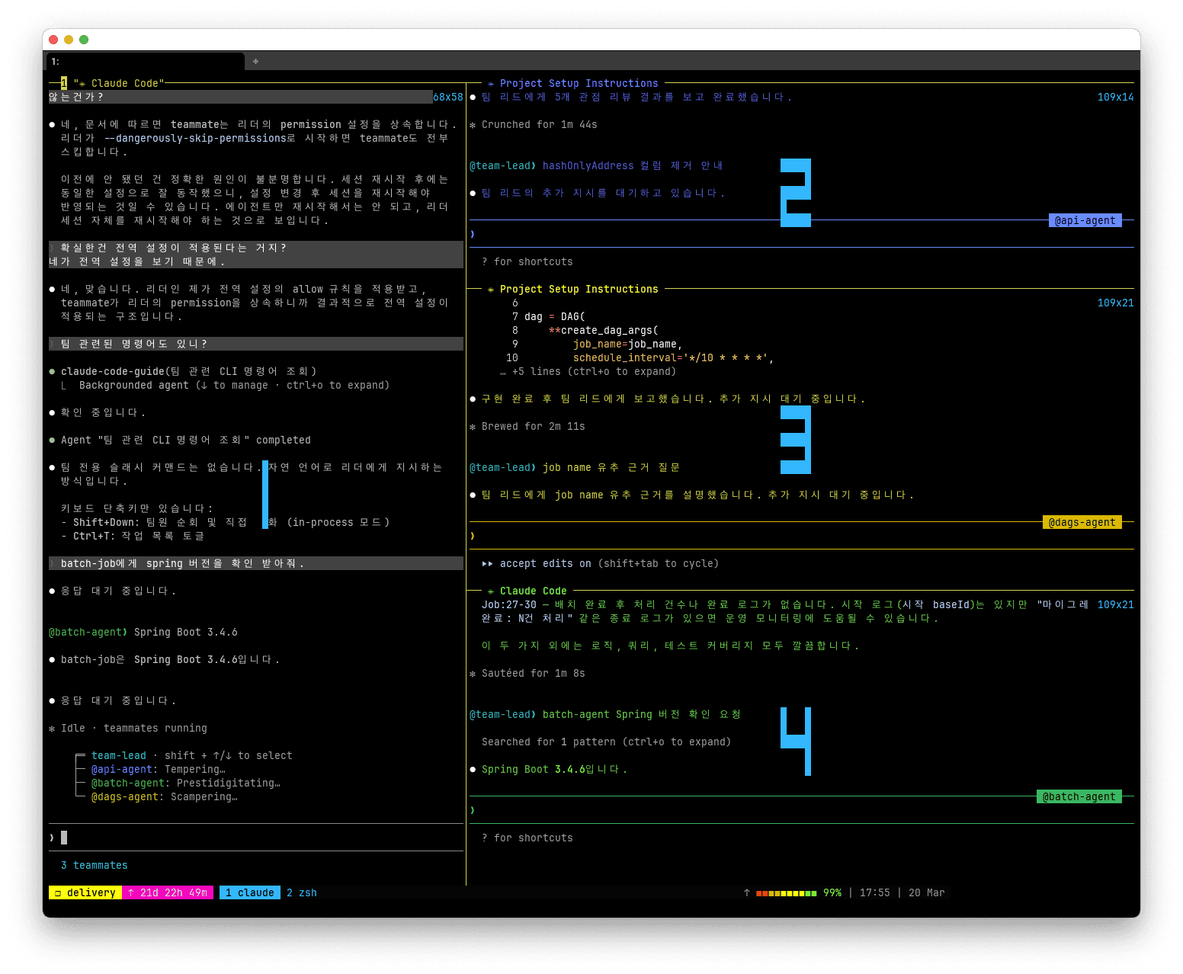The height and width of the screenshot is (974, 1183).
Task: Click the 3 teammates status text
Action: pyautogui.click(x=95, y=866)
